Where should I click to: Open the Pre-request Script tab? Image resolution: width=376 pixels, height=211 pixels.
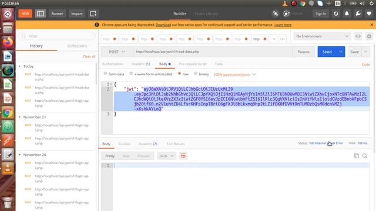click(x=193, y=64)
